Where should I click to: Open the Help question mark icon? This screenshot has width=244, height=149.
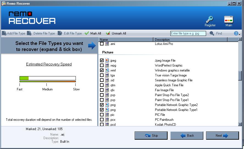pyautogui.click(x=236, y=33)
